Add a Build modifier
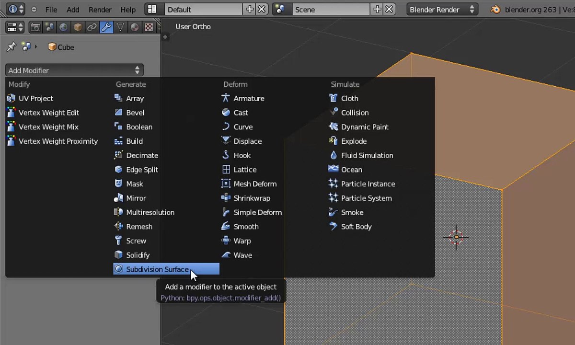Image resolution: width=575 pixels, height=345 pixels. [128, 141]
